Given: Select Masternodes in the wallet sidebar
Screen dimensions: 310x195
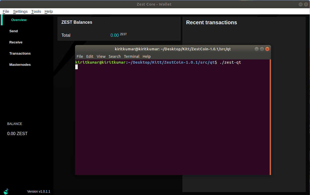Looking at the screenshot, I should (x=20, y=65).
